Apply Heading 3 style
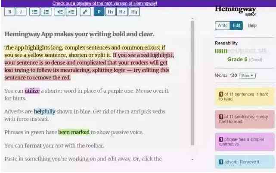 (x=134, y=12)
